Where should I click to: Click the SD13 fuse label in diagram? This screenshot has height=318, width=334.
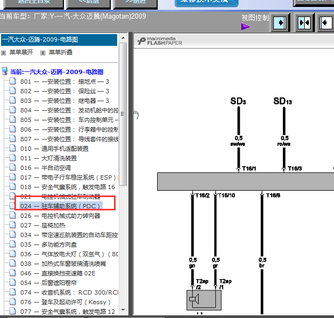(x=283, y=101)
